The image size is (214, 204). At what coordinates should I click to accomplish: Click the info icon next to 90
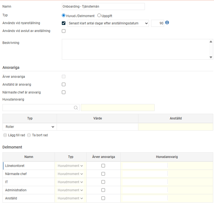(167, 23)
